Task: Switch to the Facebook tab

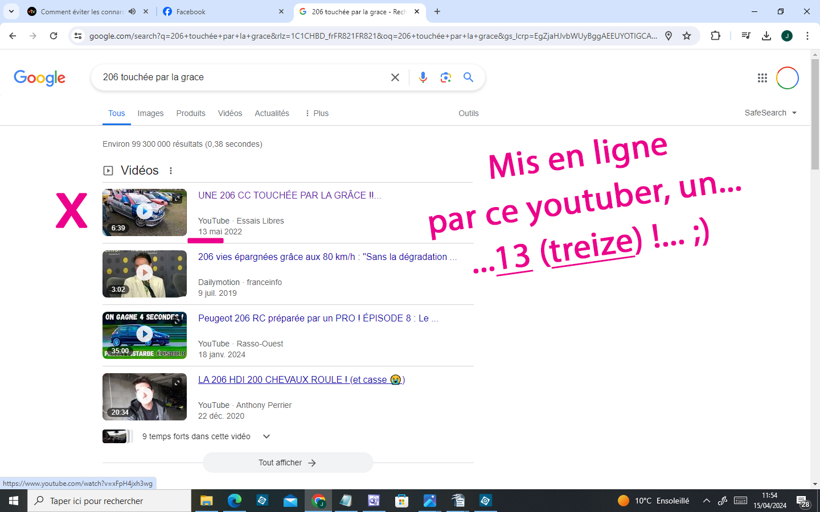Action: coord(222,11)
